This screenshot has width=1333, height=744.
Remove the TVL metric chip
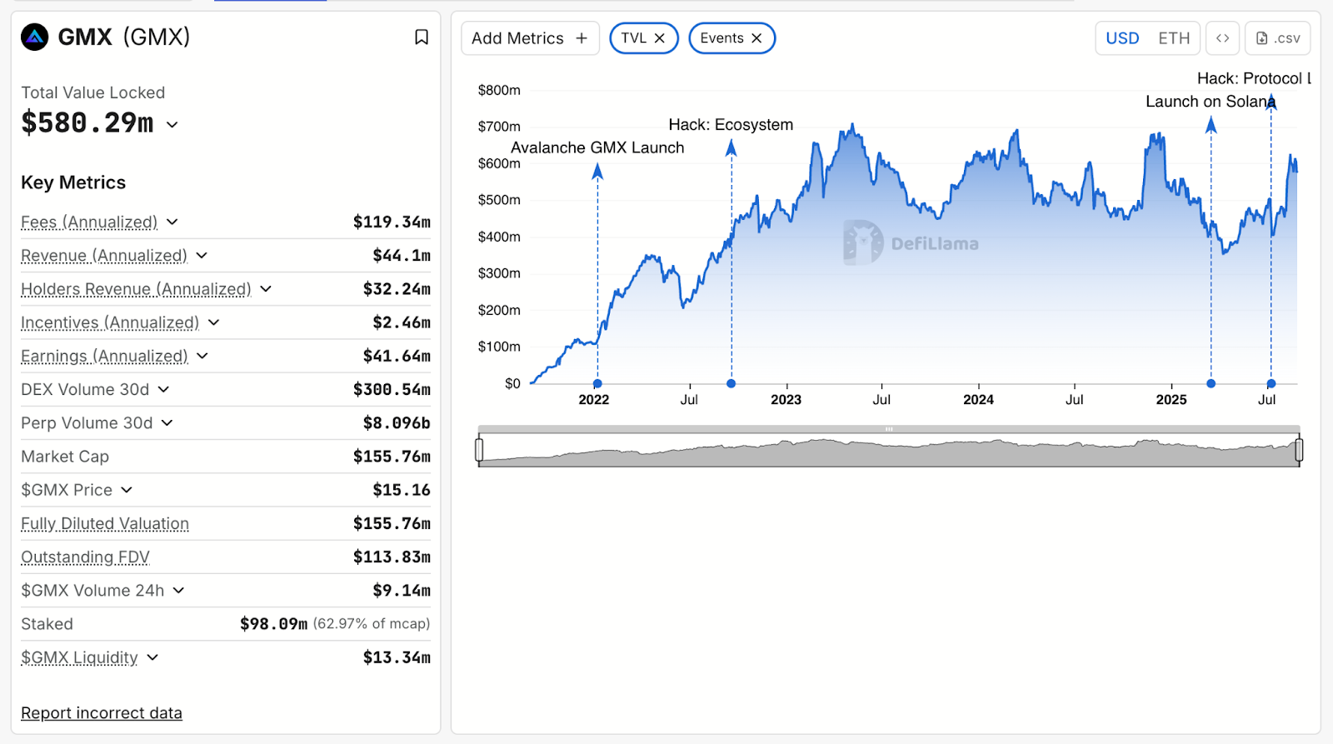(x=659, y=37)
